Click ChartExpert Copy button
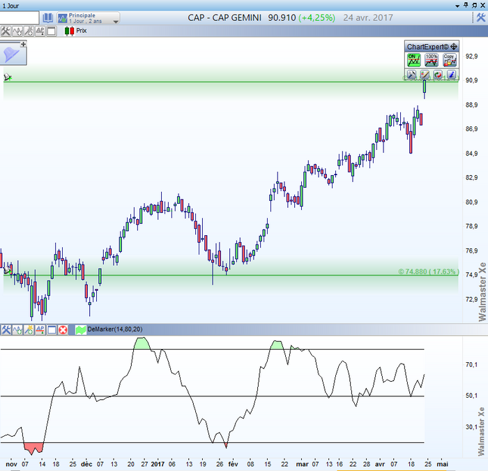Viewport: 488px width, 471px height. (x=450, y=60)
